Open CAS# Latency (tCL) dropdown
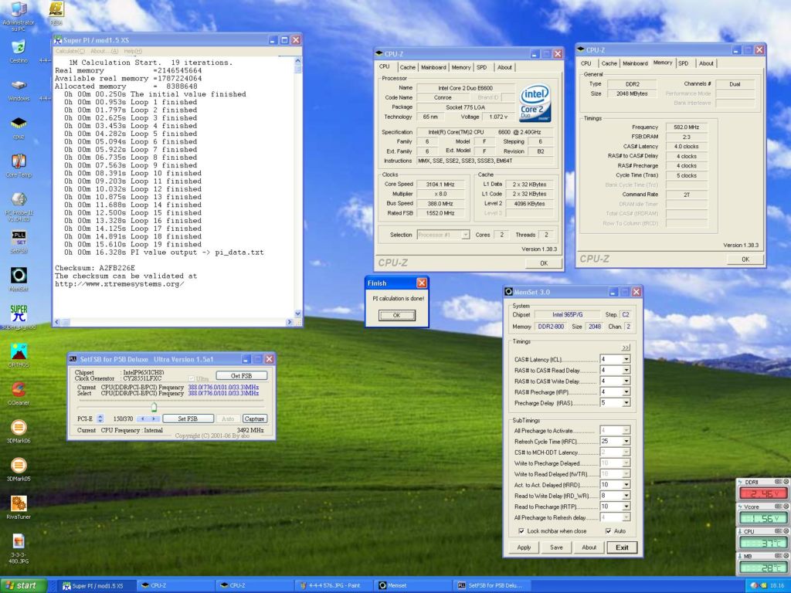The image size is (791, 593). (x=626, y=359)
